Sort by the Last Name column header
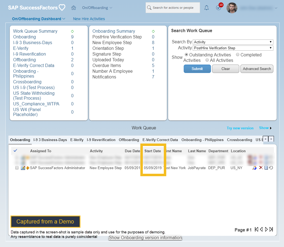Image resolution: width=284 pixels, height=247 pixels. 197,151
